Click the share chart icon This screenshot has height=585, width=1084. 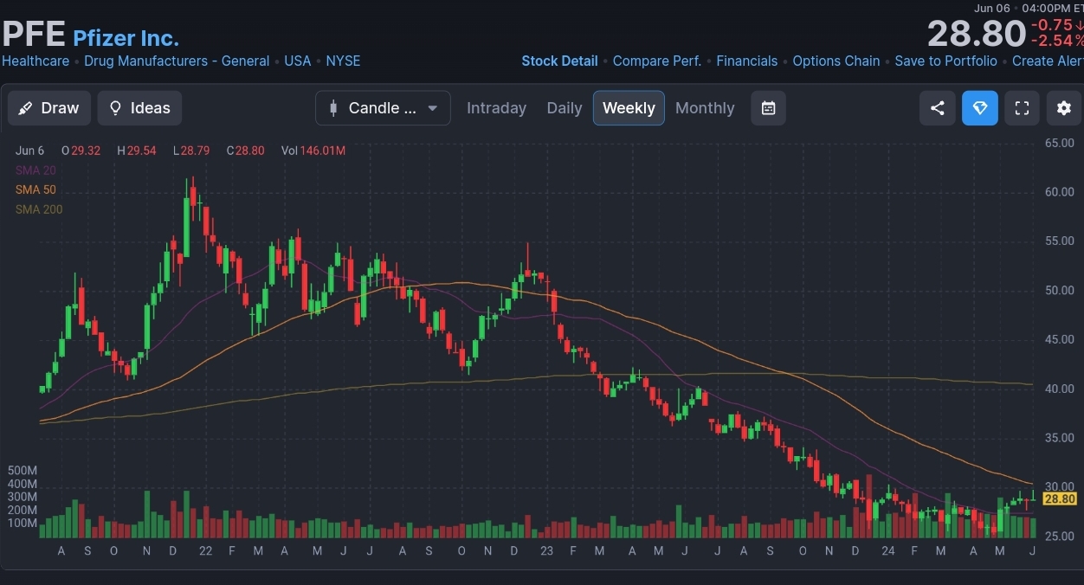click(x=937, y=108)
